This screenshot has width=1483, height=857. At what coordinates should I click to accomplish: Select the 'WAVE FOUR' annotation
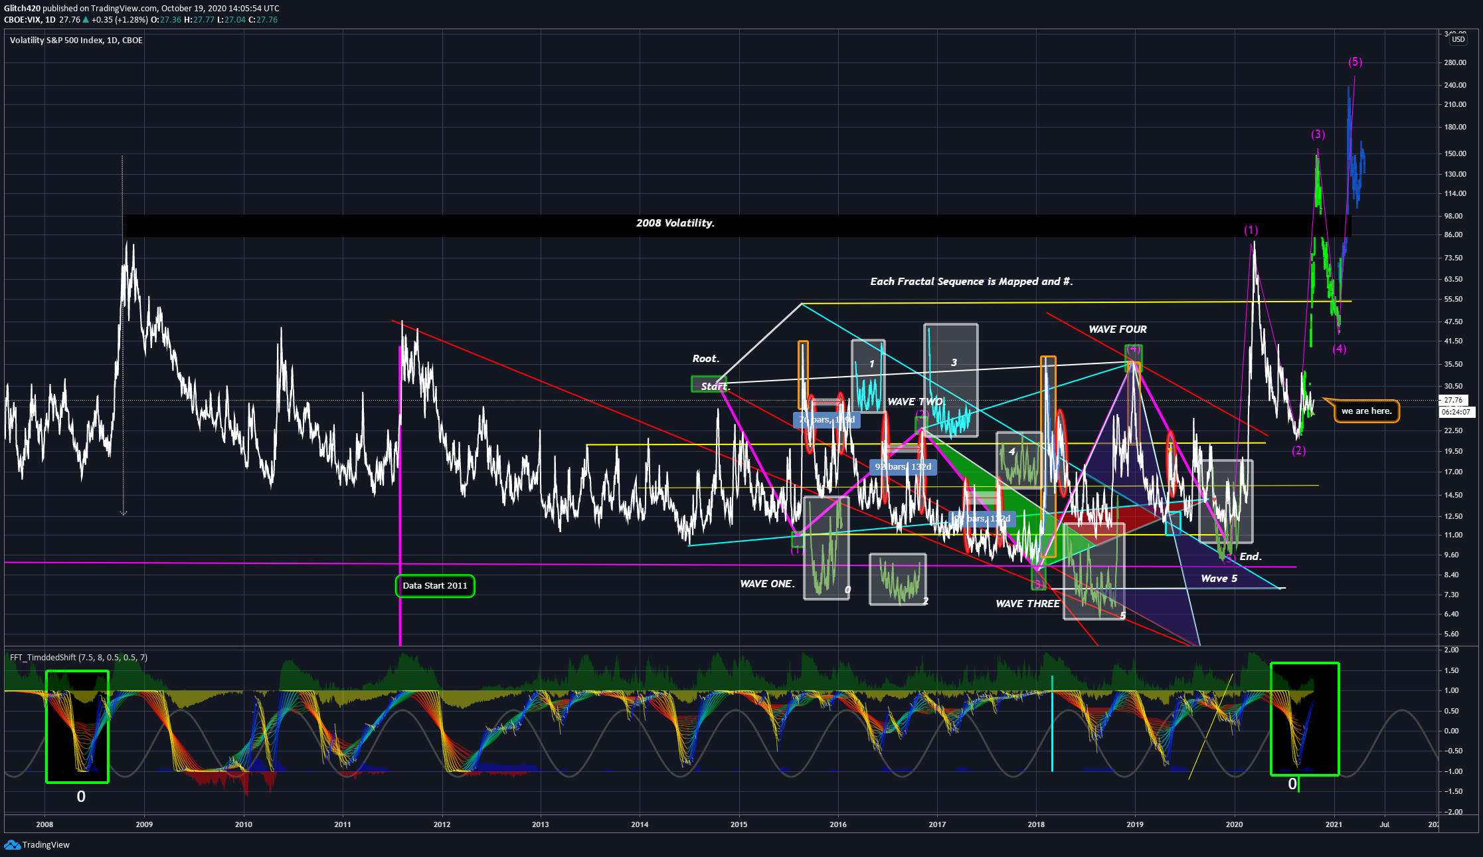(1118, 330)
